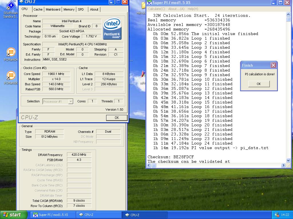Click the Bus Speed value 140.0 MHz
Viewport: 293px width, 219px height.
click(x=56, y=84)
